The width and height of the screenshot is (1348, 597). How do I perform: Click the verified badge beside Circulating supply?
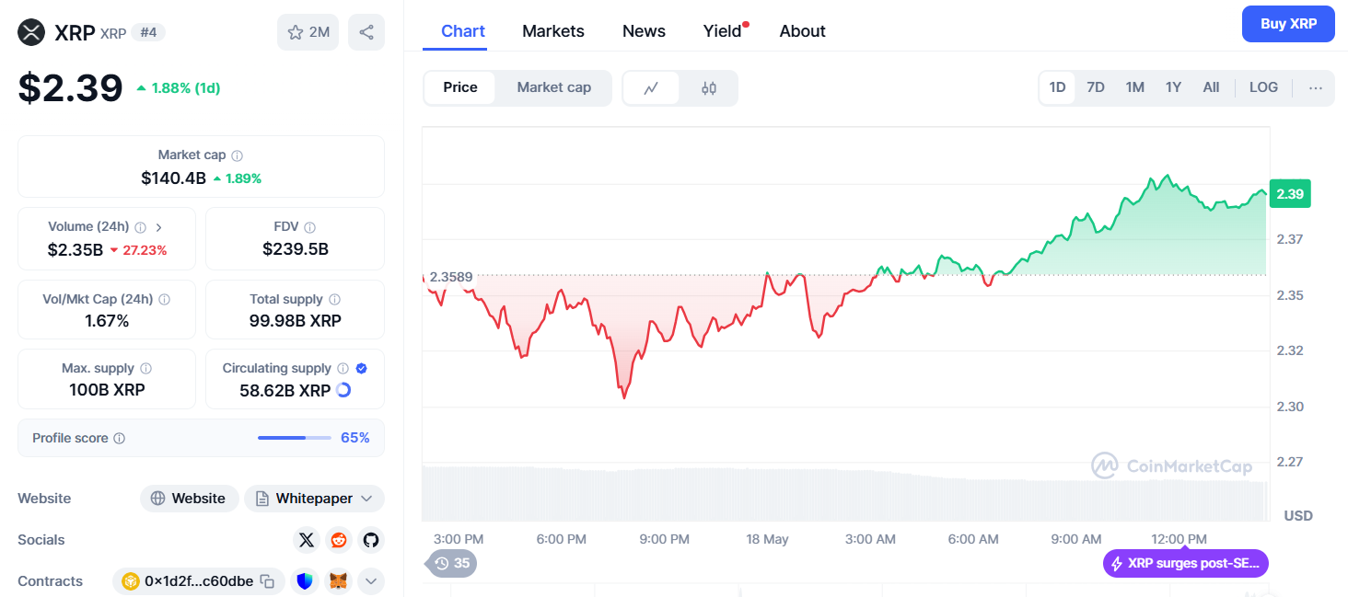coord(361,369)
